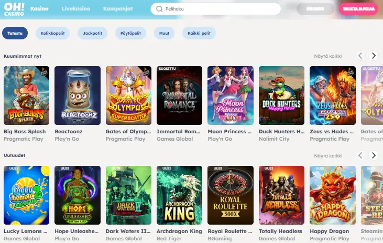Select the Jackpotit category tab
The width and height of the screenshot is (383, 243).
[92, 33]
